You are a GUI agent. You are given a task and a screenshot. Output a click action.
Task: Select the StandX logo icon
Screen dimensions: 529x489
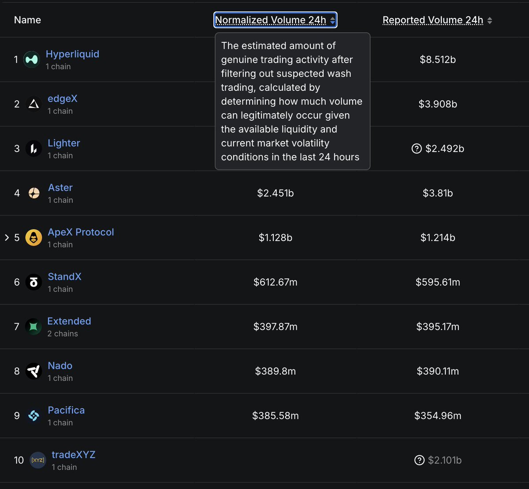pos(34,282)
